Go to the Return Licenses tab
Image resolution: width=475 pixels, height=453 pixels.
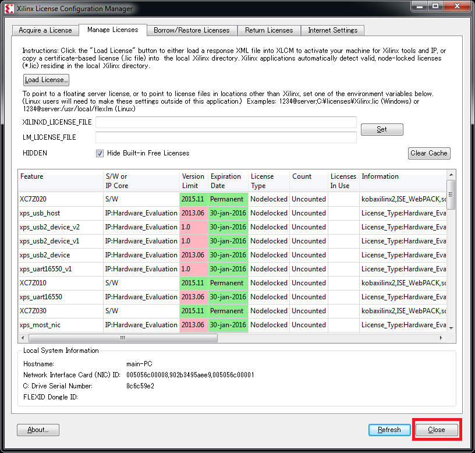point(269,30)
